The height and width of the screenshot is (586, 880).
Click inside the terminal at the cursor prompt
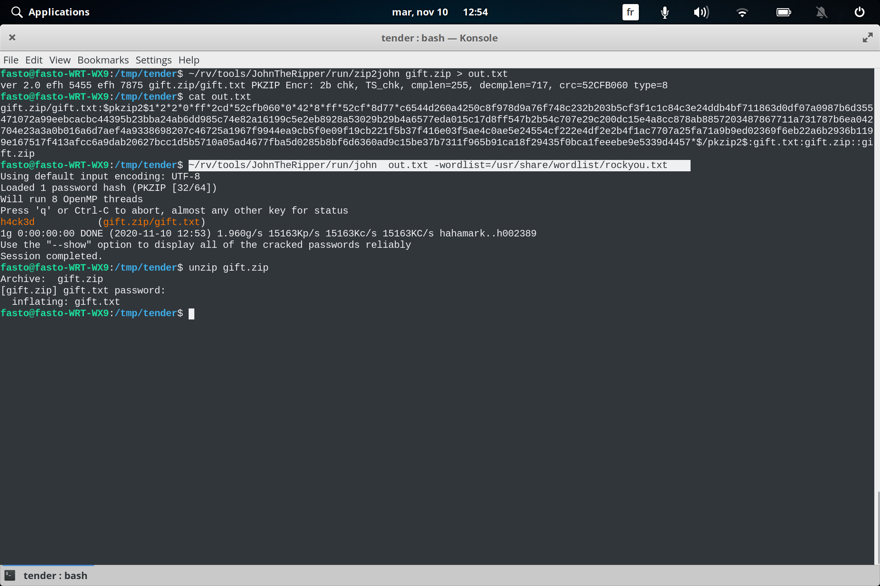[x=191, y=313]
